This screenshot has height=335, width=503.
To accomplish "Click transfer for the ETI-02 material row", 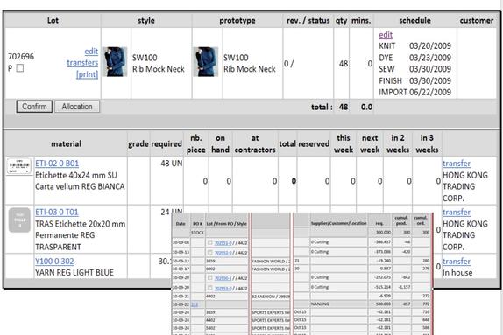I will [457, 164].
